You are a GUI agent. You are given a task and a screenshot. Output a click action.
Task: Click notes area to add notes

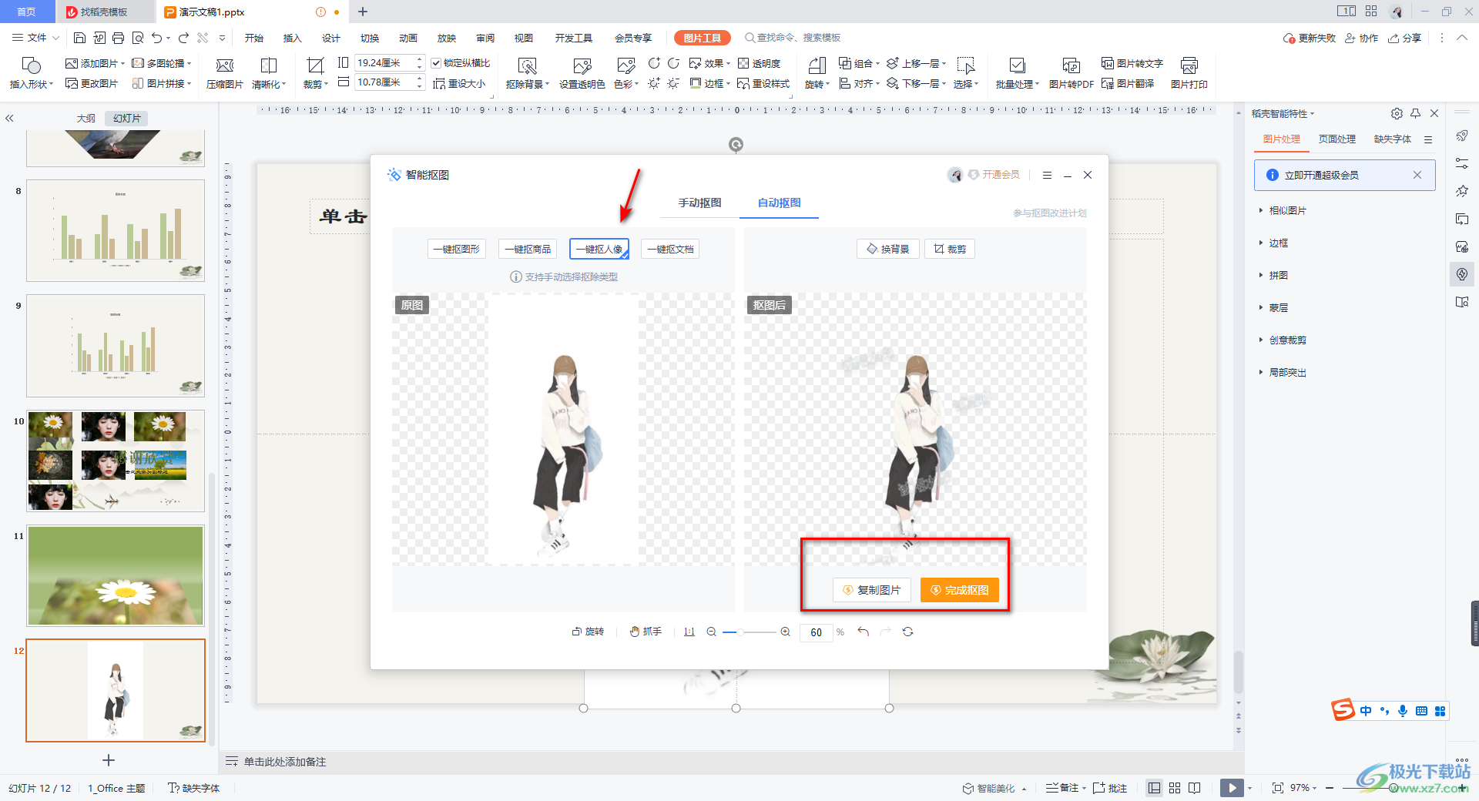pyautogui.click(x=285, y=762)
